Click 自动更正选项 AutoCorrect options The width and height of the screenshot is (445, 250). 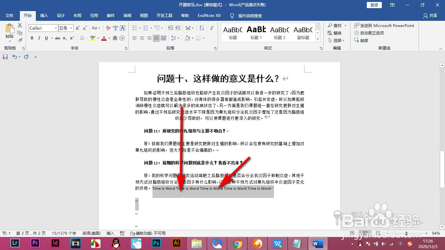pyautogui.click(x=369, y=33)
